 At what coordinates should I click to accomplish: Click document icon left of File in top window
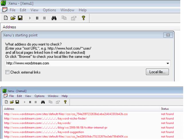pyautogui.click(x=5, y=10)
